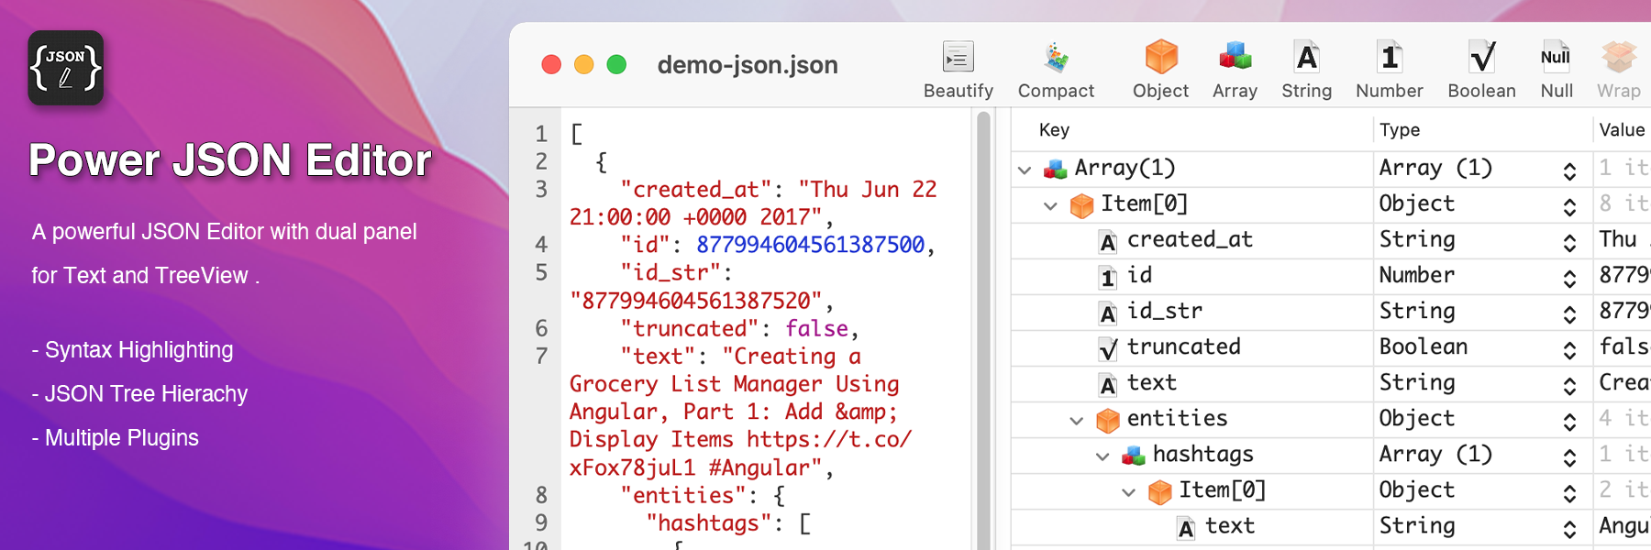Open type stepper for Array(1) row
The width and height of the screenshot is (1651, 550).
point(1569,170)
